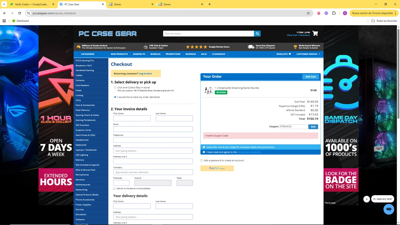Click Telephone input field

pos(153,140)
